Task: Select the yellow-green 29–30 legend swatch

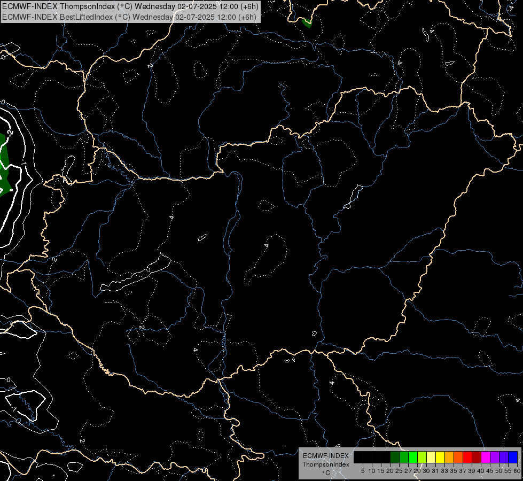Action: pyautogui.click(x=422, y=457)
